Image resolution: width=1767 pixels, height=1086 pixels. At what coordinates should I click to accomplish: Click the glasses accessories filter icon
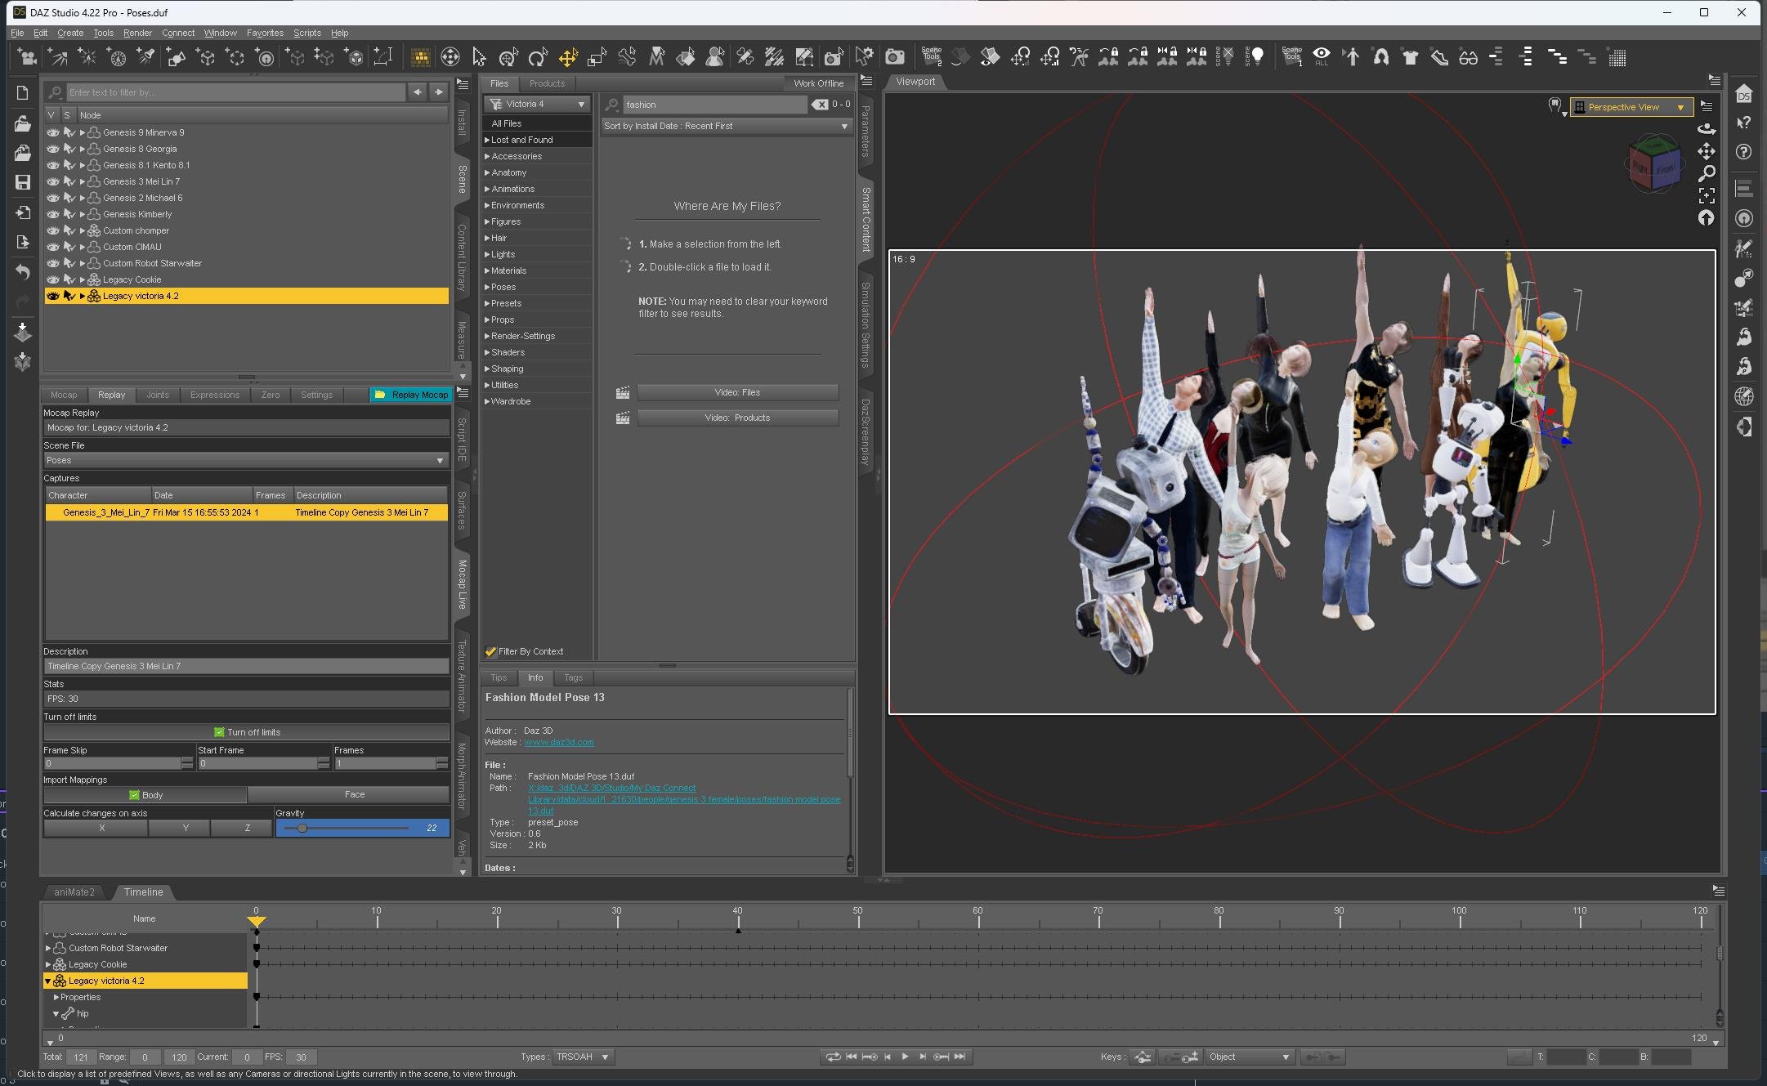coord(1469,57)
